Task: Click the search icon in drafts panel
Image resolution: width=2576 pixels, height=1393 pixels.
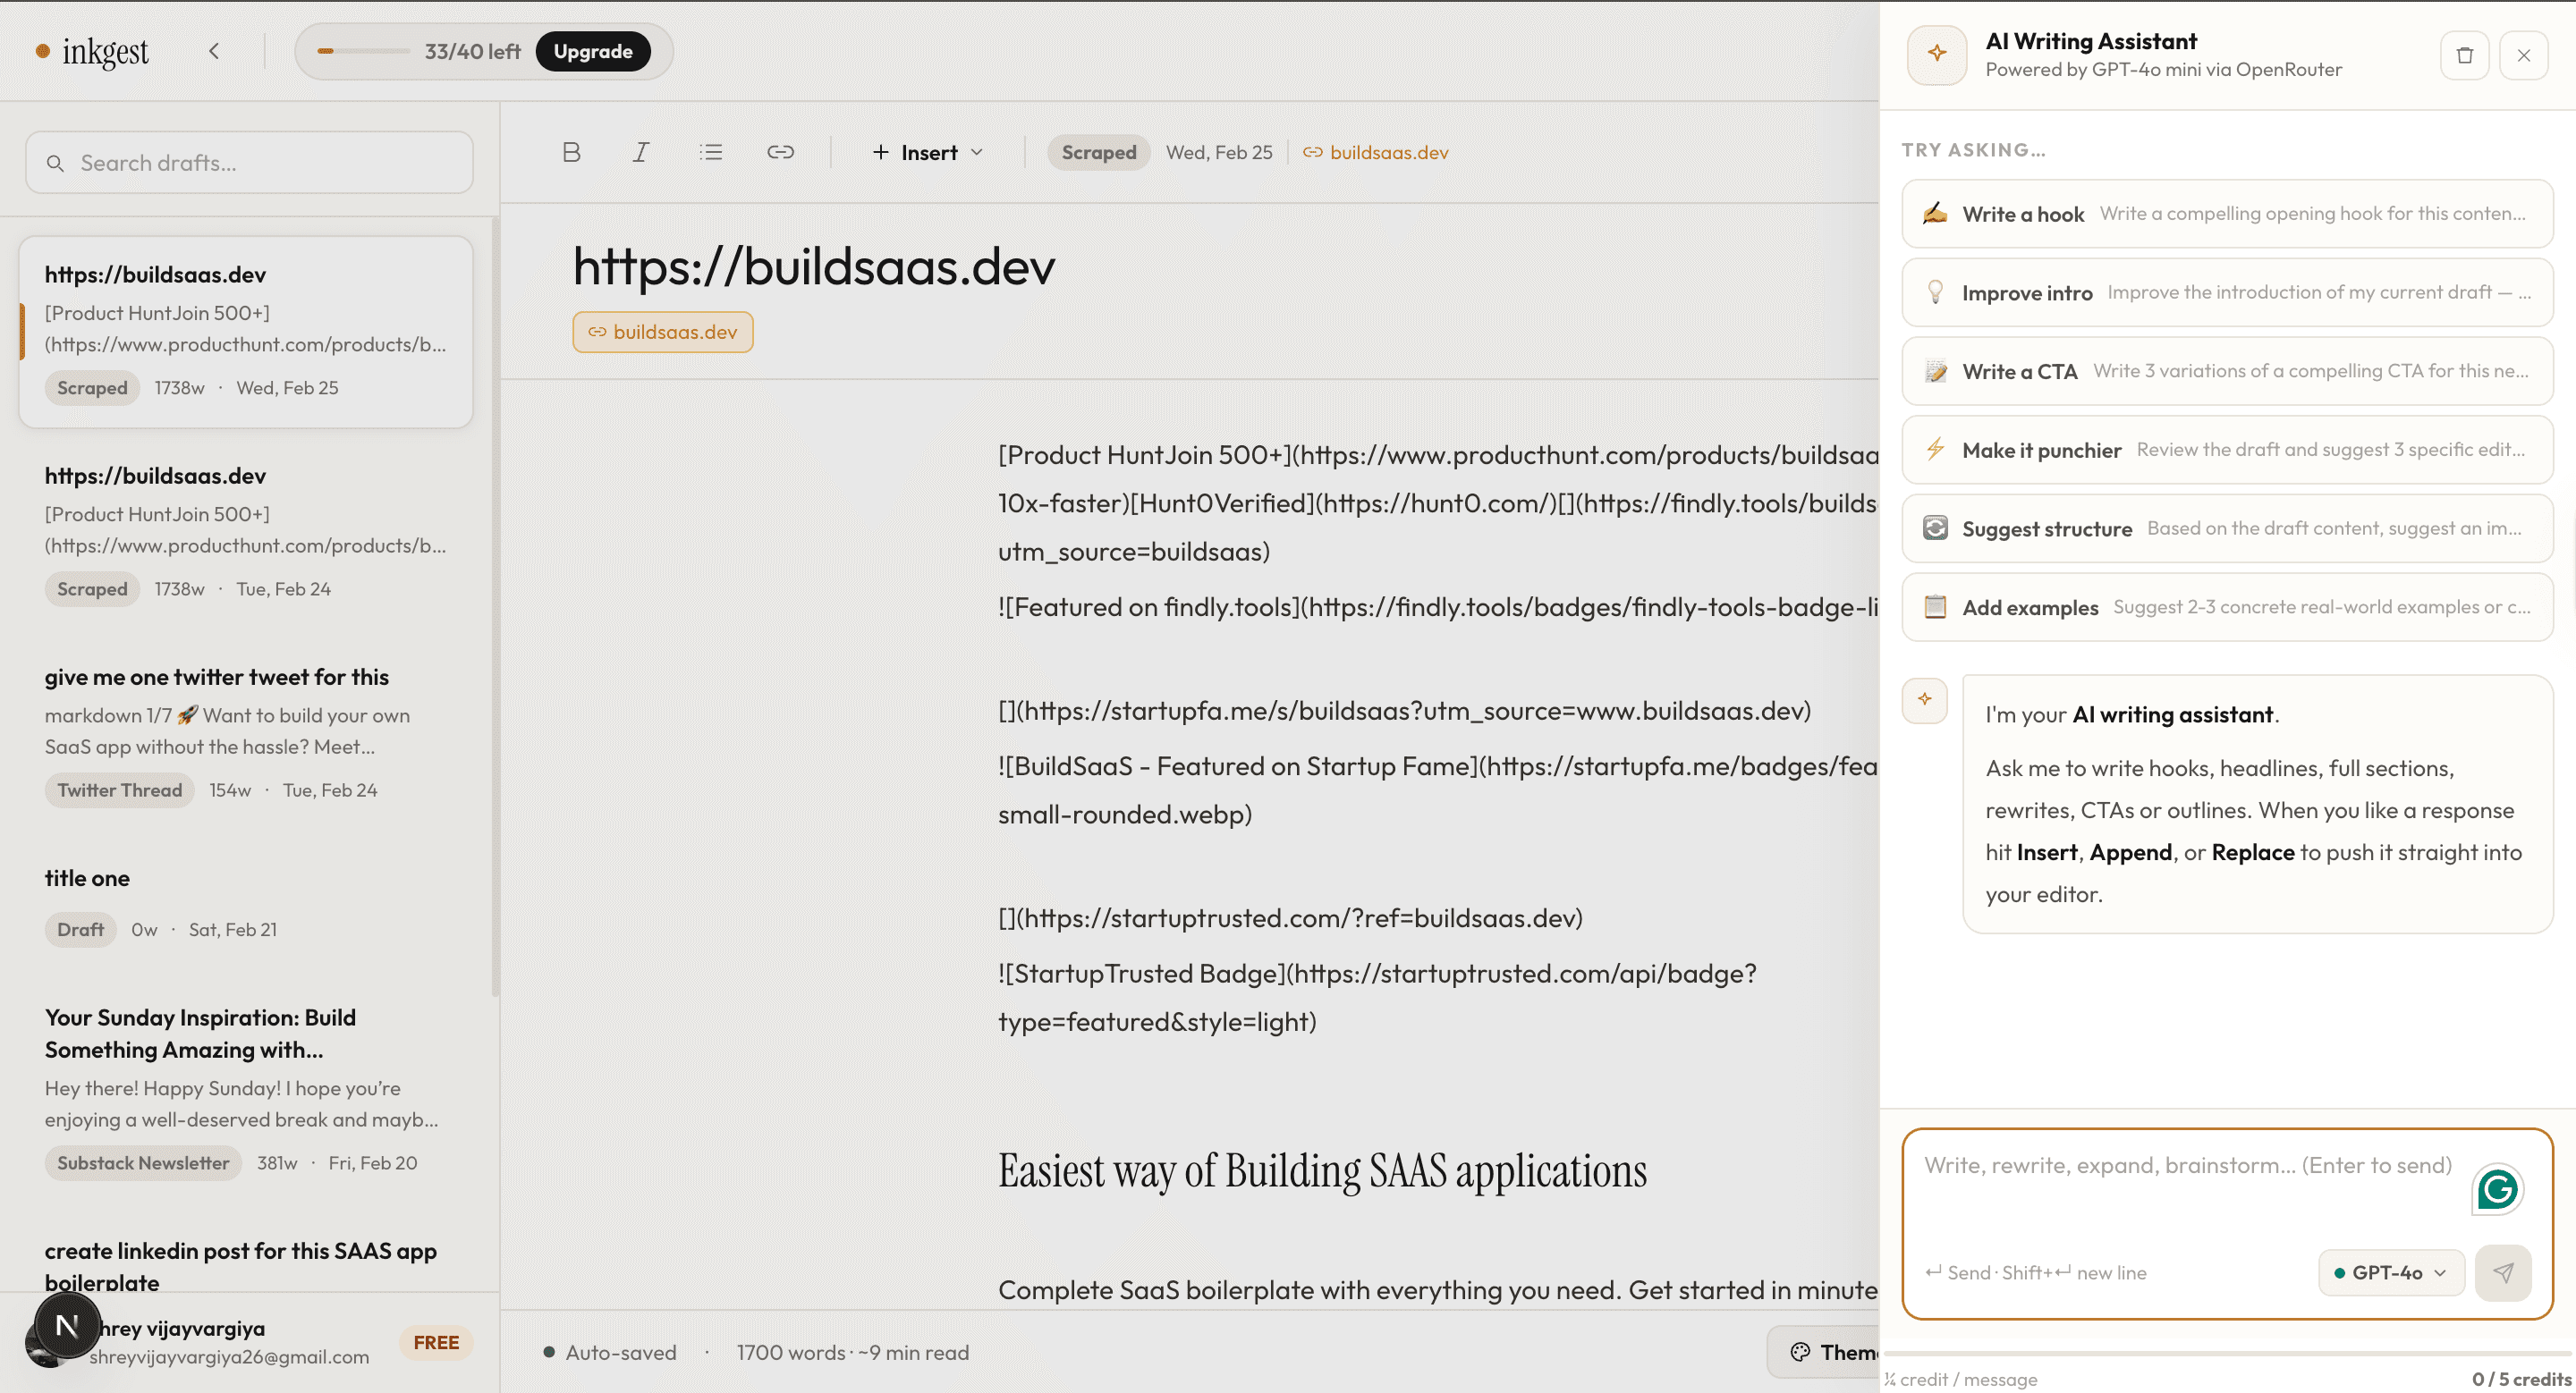Action: pos(56,162)
